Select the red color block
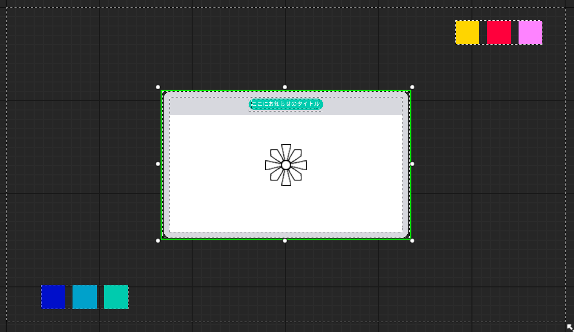Viewport: 574px width, 332px height. point(498,32)
